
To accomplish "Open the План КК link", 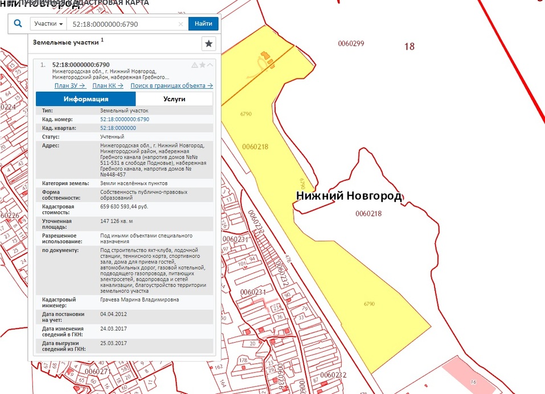I will point(108,85).
